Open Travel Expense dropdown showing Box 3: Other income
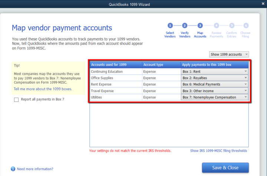The height and width of the screenshot is (176, 267). (x=215, y=91)
